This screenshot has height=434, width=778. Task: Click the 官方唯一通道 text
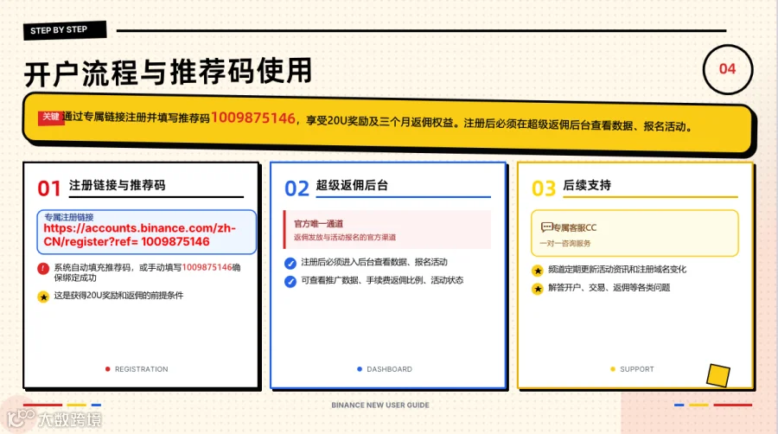(318, 224)
